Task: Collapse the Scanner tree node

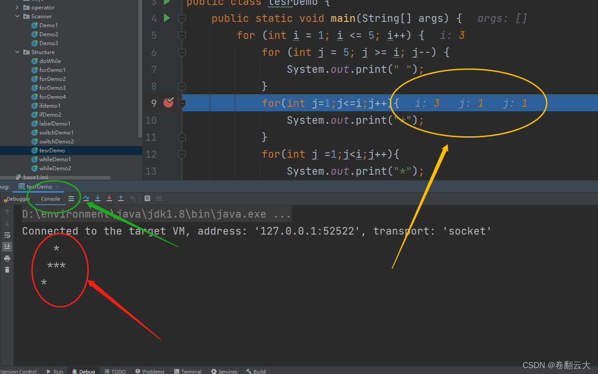Action: [17, 16]
